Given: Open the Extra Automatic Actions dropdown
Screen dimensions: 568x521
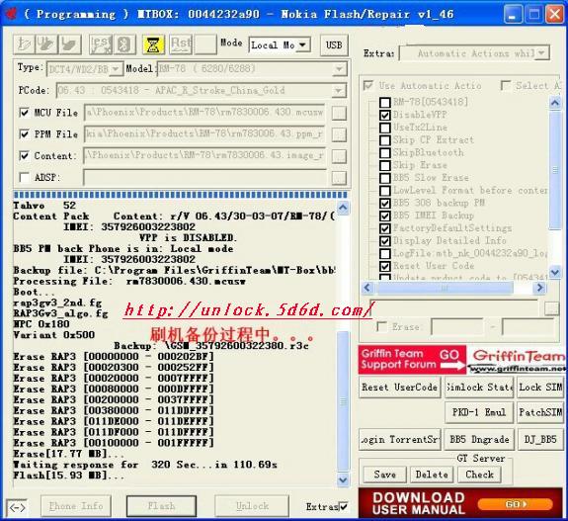Looking at the screenshot, I should [x=474, y=53].
